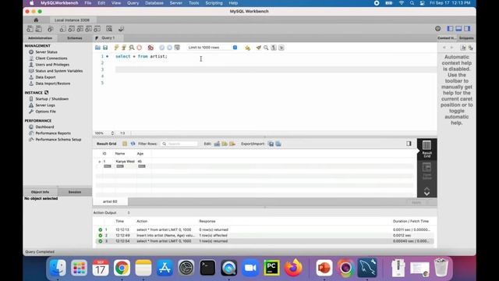Switch to the Session tab

75,192
